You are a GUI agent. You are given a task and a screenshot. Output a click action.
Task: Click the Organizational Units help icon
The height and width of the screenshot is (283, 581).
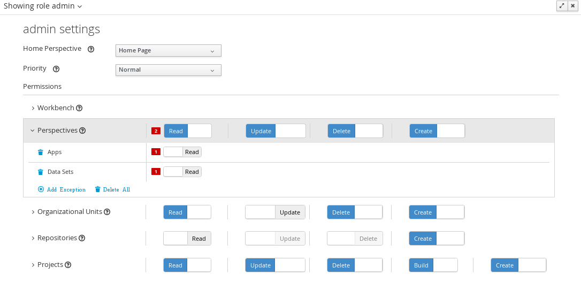[x=107, y=212]
